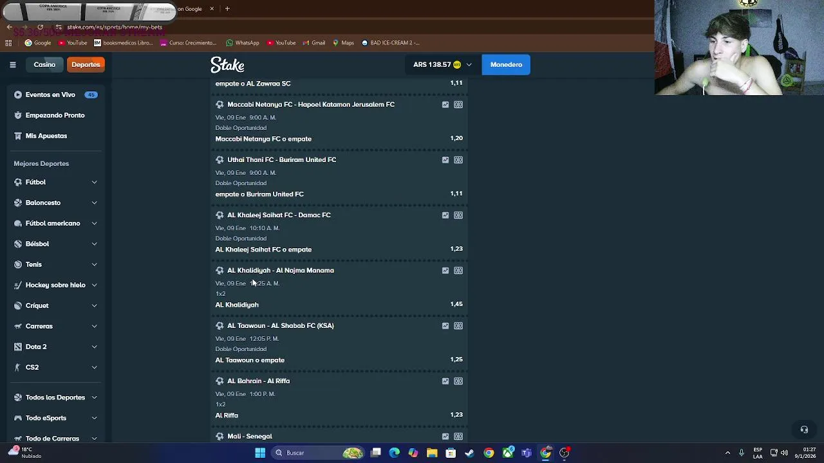Open bet slip icon for AL Bahrain match

coord(458,381)
